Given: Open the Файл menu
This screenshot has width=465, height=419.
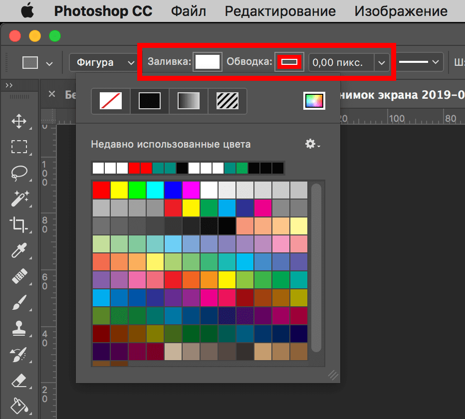Looking at the screenshot, I should pos(189,11).
